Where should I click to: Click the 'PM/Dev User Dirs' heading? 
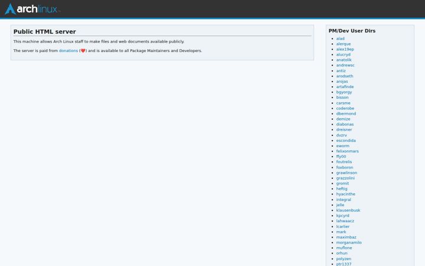352,31
